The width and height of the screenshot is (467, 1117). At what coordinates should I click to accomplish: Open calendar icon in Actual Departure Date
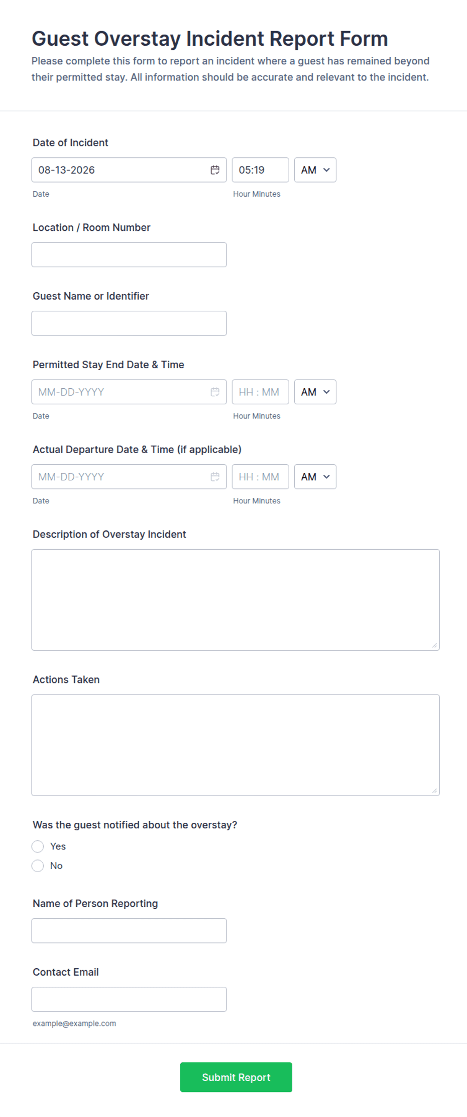(215, 477)
